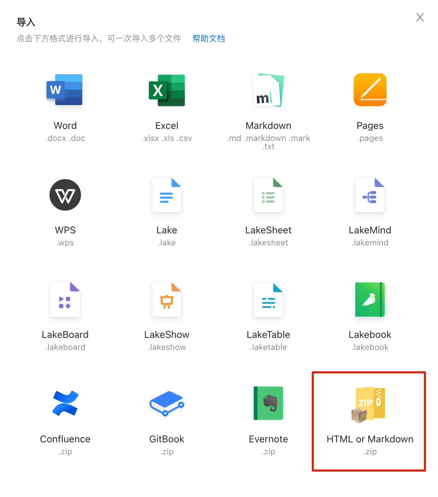Select the orange Pages icon
Screen dimensions: 438x497
click(x=370, y=90)
